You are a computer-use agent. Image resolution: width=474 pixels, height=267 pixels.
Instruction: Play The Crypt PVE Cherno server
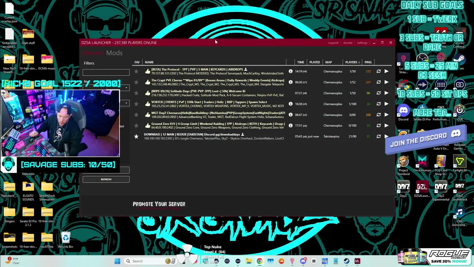[x=386, y=82]
